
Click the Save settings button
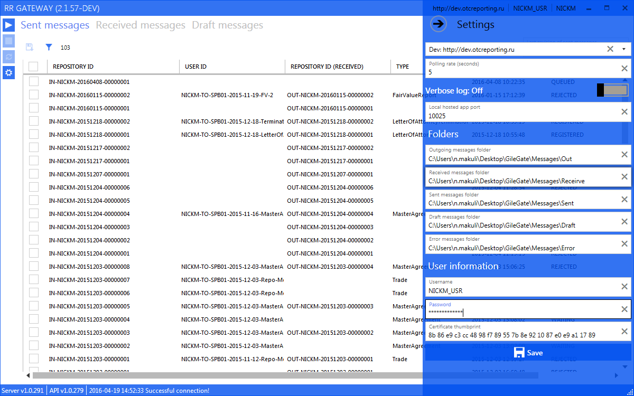[528, 353]
